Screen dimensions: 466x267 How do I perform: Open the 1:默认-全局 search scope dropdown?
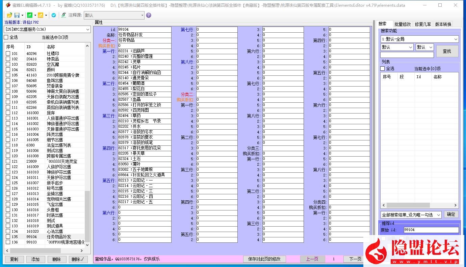coord(419,39)
